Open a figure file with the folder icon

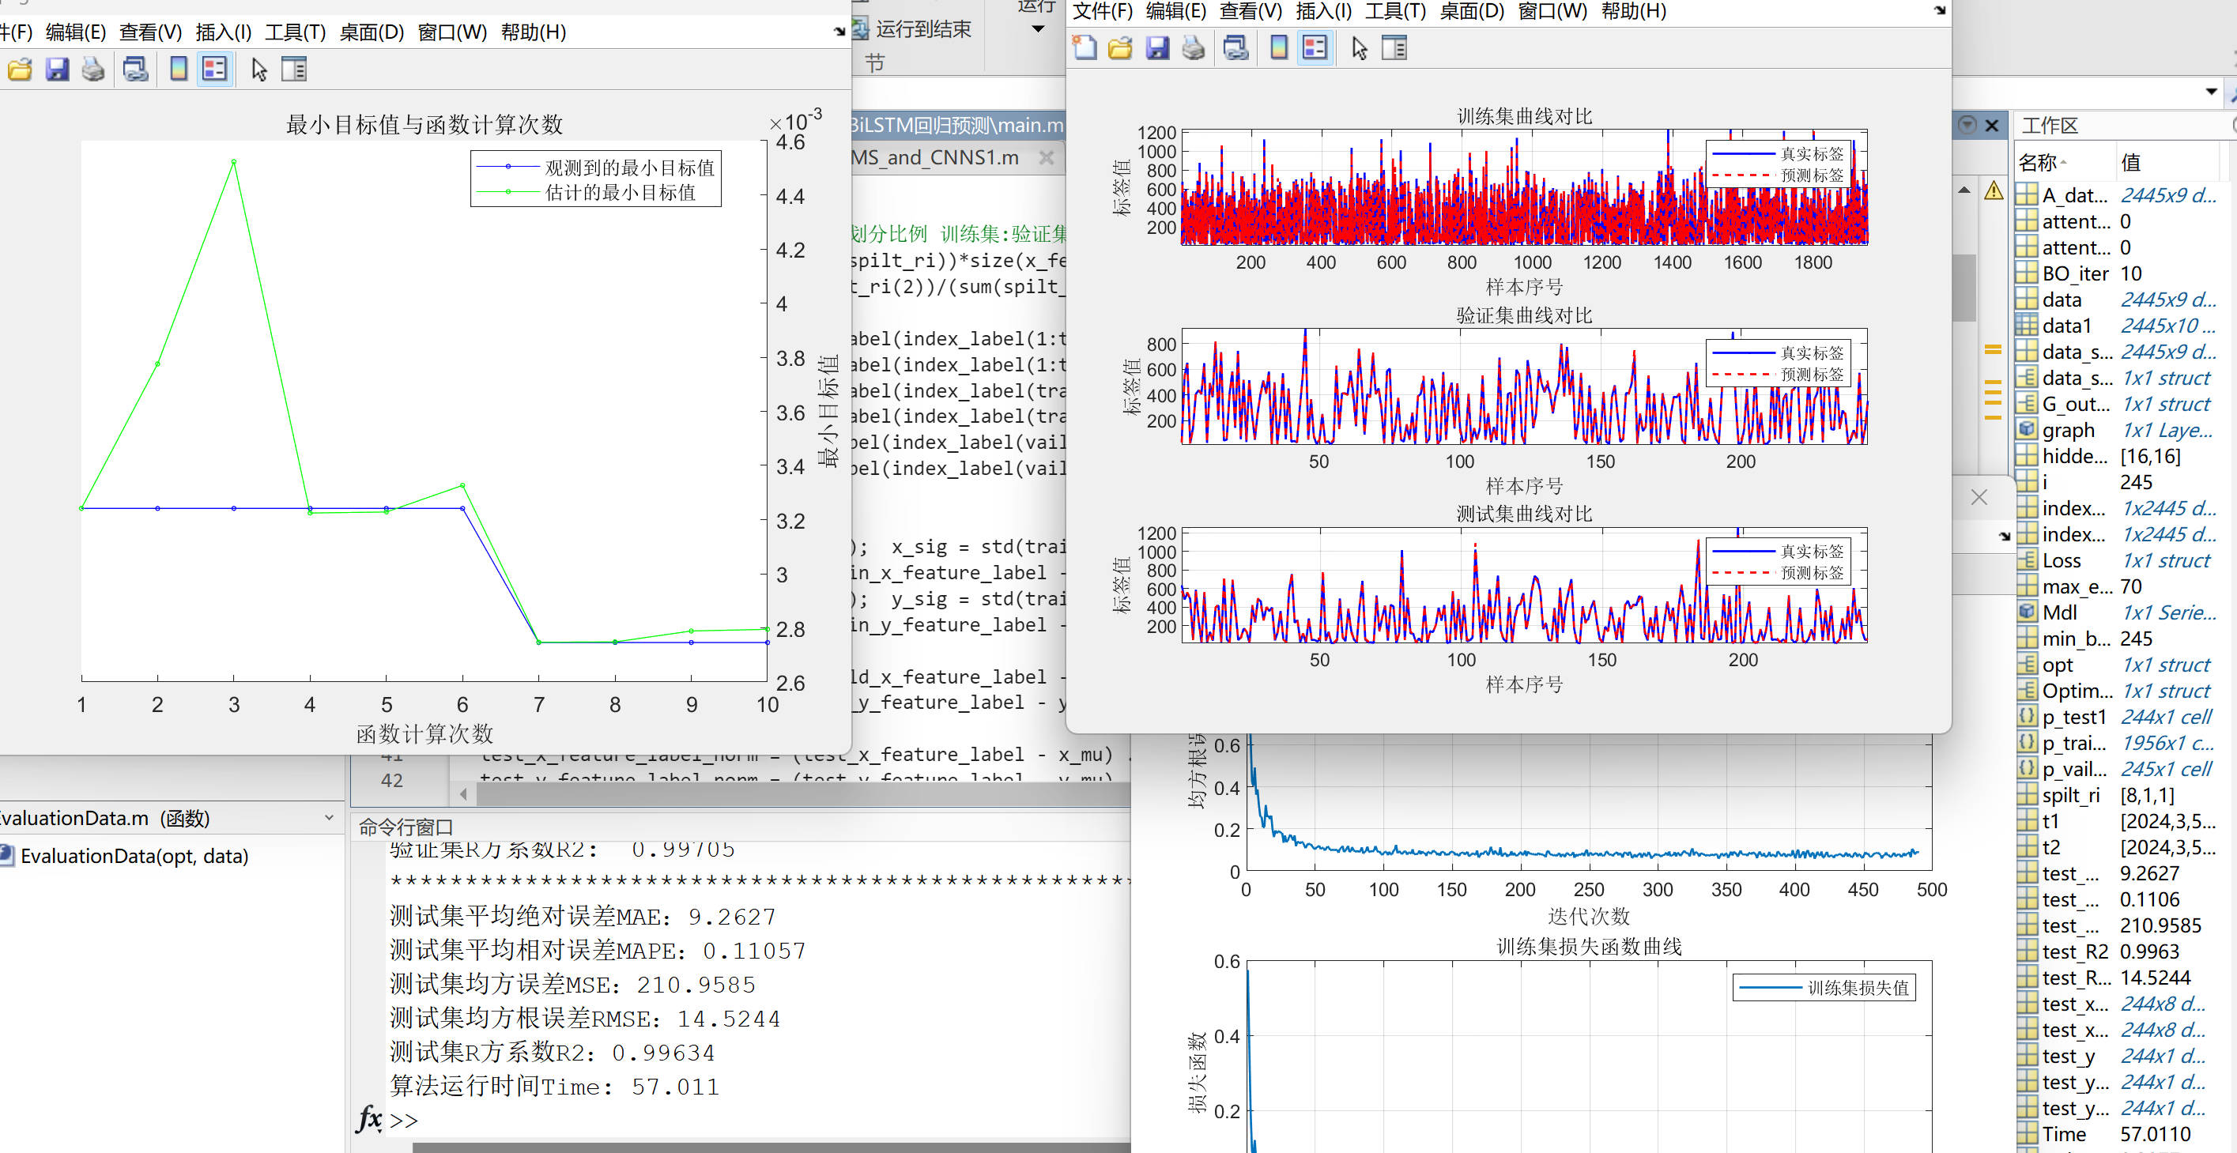[x=1118, y=47]
